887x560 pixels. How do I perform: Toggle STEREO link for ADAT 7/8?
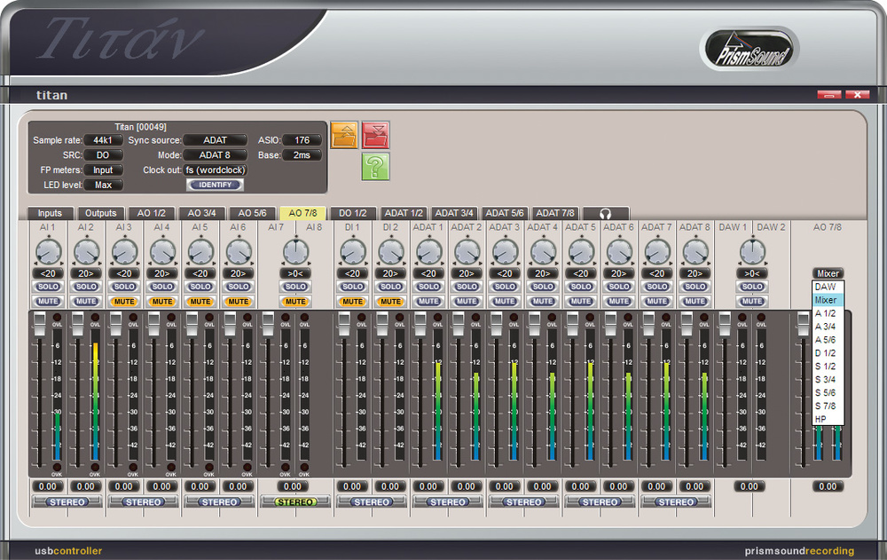coord(676,501)
